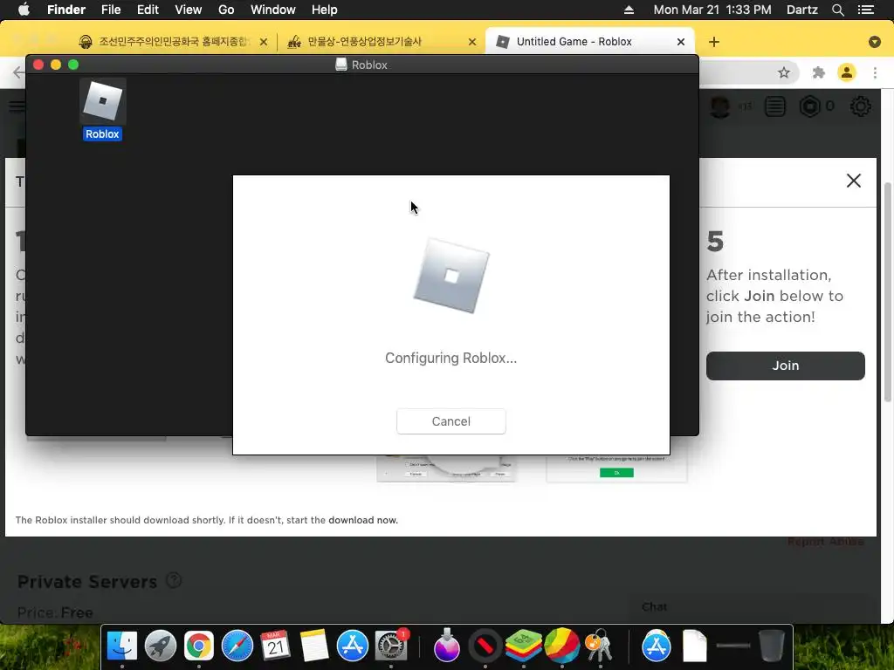Open the App Store folder stack in Dock
The height and width of the screenshot is (670, 894).
pyautogui.click(x=657, y=646)
